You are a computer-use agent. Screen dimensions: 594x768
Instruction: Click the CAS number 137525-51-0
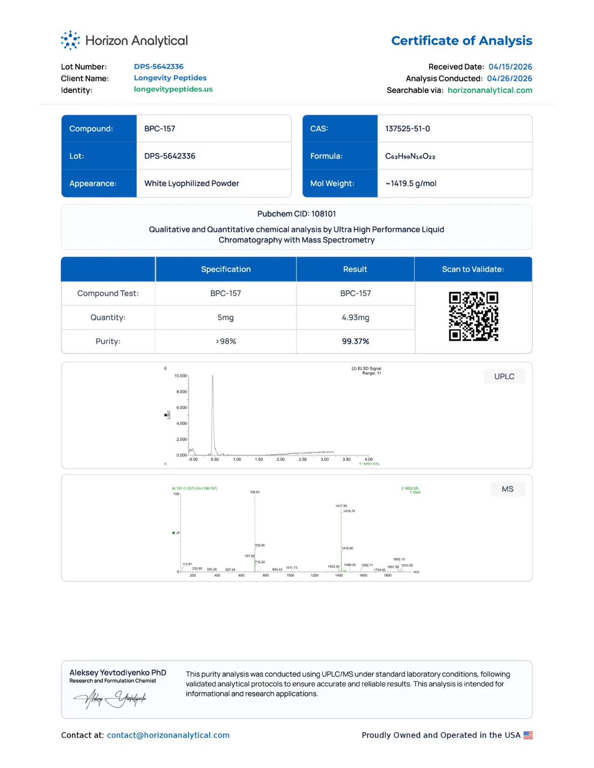[408, 128]
